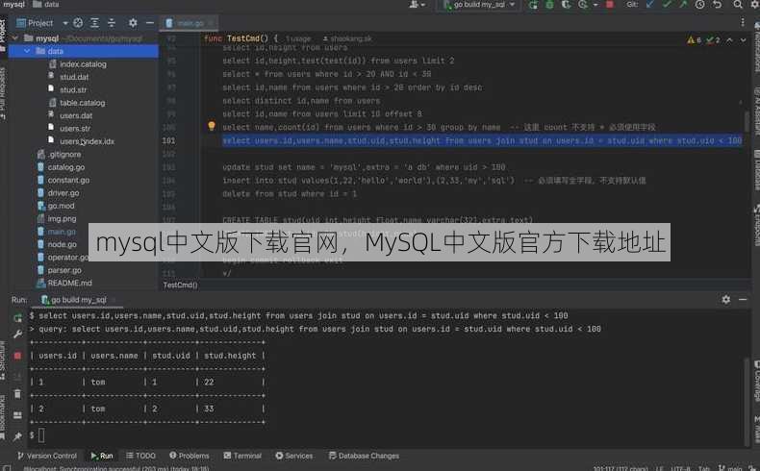Screen dimensions: 760x471
Task: Hide the Project panel with minus icon
Action: click(x=150, y=23)
